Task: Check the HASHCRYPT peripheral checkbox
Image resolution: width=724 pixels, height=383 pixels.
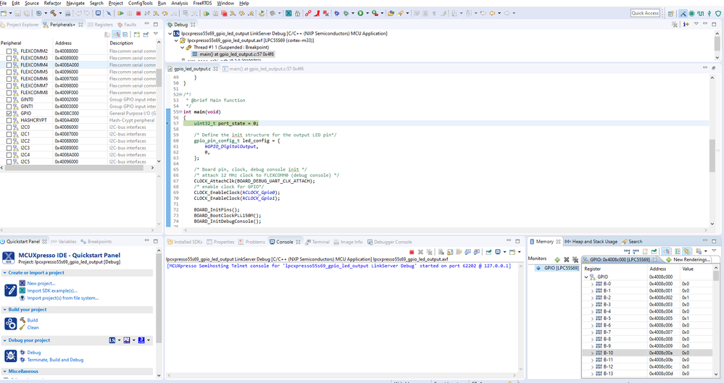Action: point(9,120)
